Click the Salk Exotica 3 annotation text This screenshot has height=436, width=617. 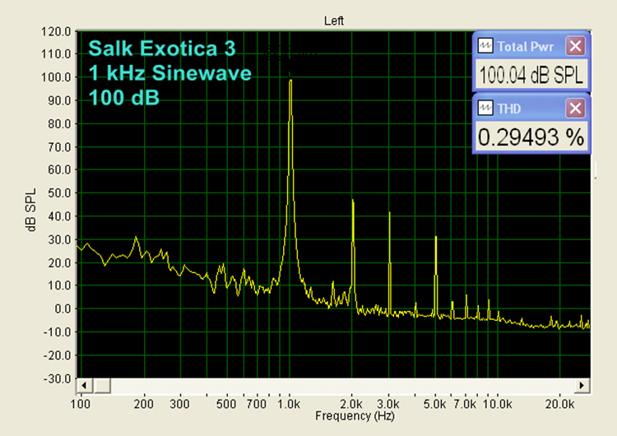point(153,48)
